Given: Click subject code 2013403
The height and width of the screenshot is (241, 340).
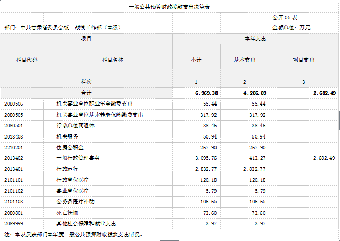Looking at the screenshot, I should 13,137.
